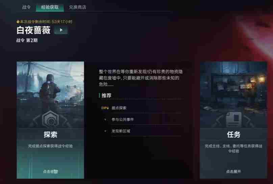273x184 pixels.
Task: Click the bullet icon before 参与公共事件
Action: tap(105, 119)
